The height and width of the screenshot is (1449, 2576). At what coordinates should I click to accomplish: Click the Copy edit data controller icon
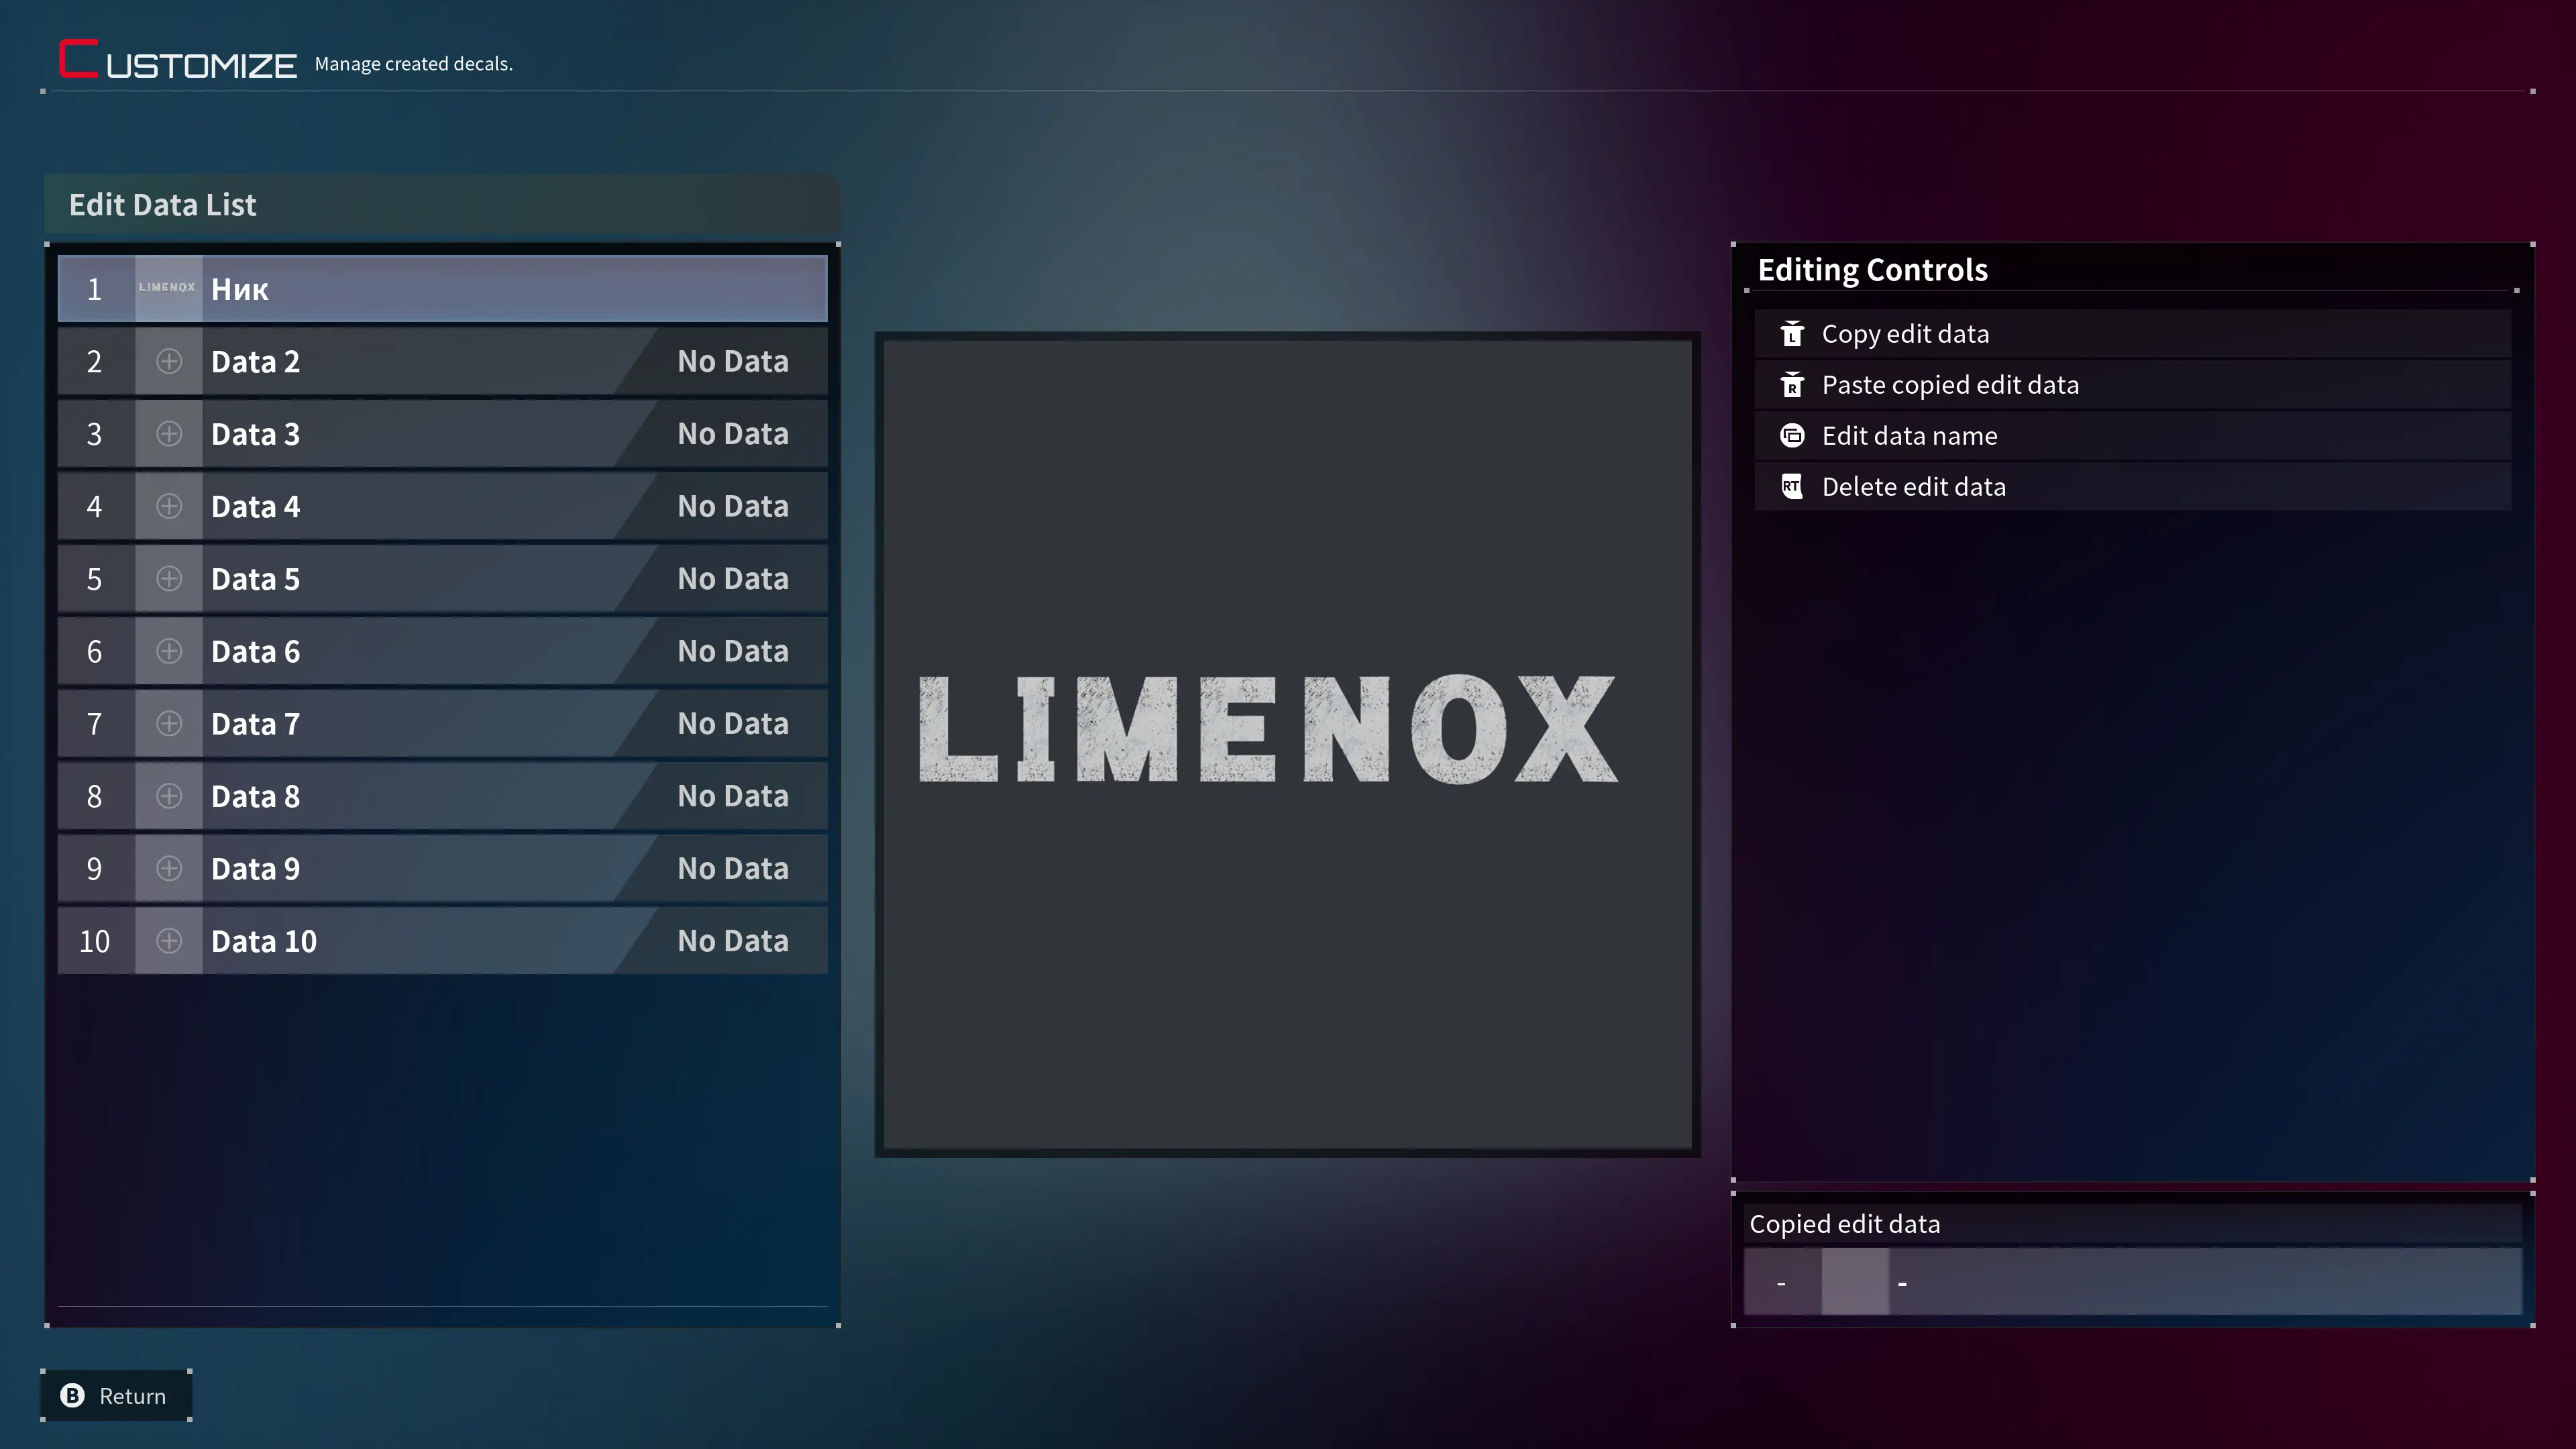click(x=1792, y=334)
